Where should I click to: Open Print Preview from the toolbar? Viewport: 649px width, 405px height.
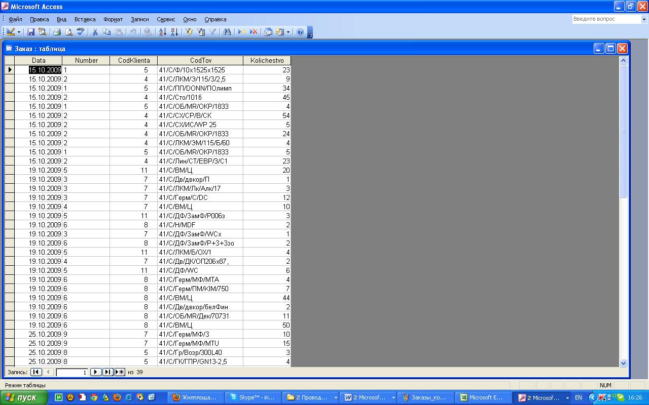(x=69, y=32)
